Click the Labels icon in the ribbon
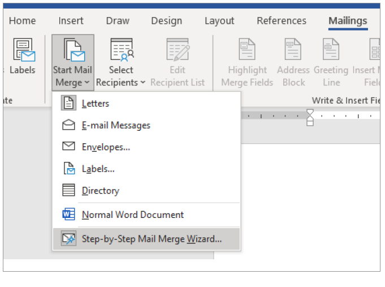 point(23,50)
